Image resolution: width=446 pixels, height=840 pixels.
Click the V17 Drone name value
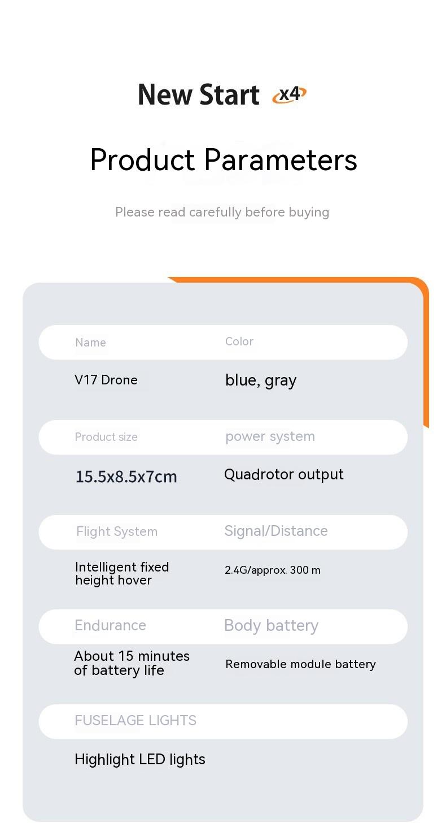(106, 380)
